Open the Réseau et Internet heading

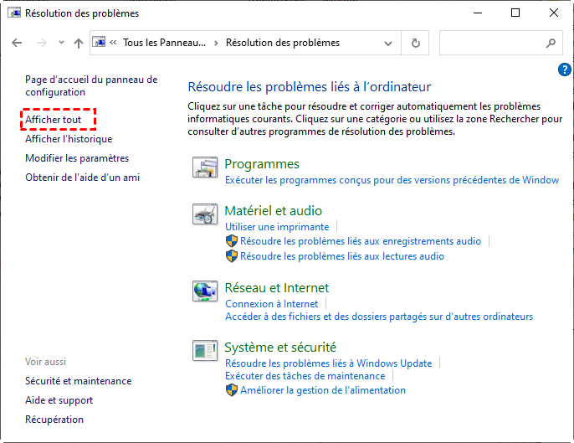277,288
